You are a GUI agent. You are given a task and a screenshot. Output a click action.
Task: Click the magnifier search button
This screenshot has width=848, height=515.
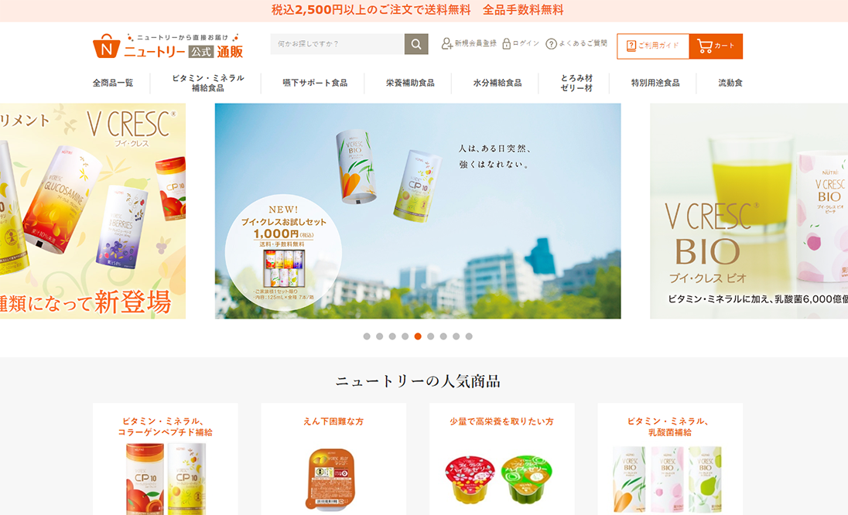(416, 44)
